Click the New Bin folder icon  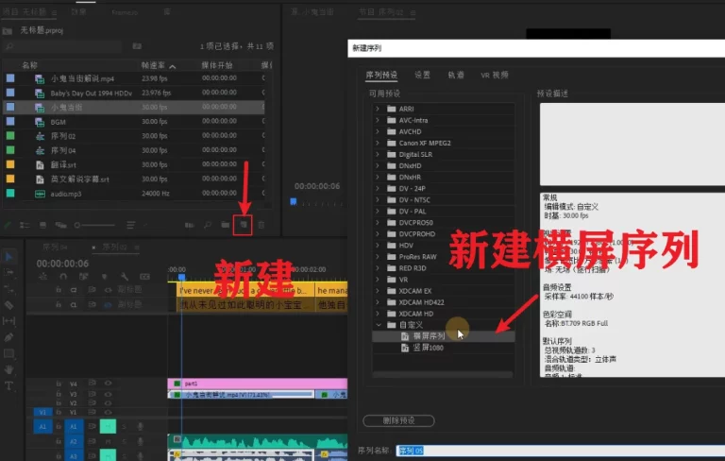click(x=225, y=225)
